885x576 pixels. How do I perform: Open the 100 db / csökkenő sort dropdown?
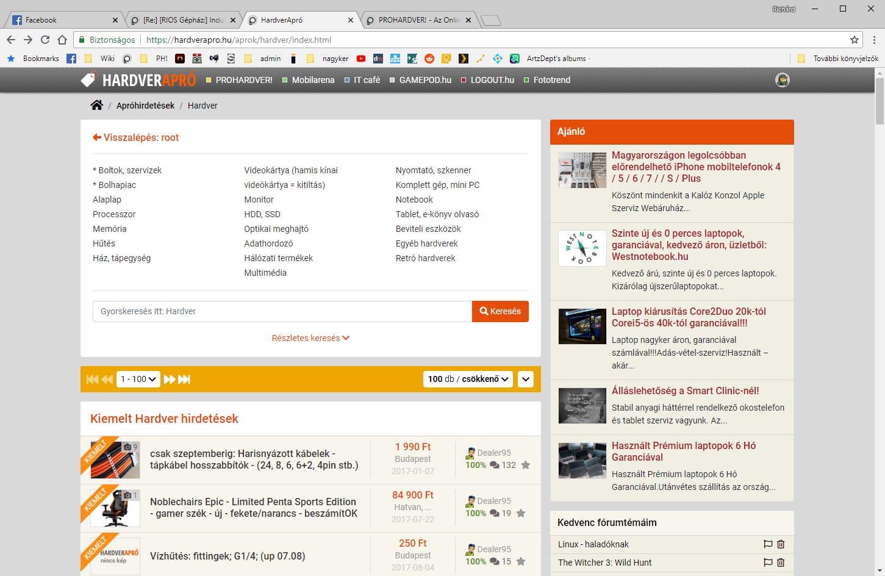coord(468,379)
